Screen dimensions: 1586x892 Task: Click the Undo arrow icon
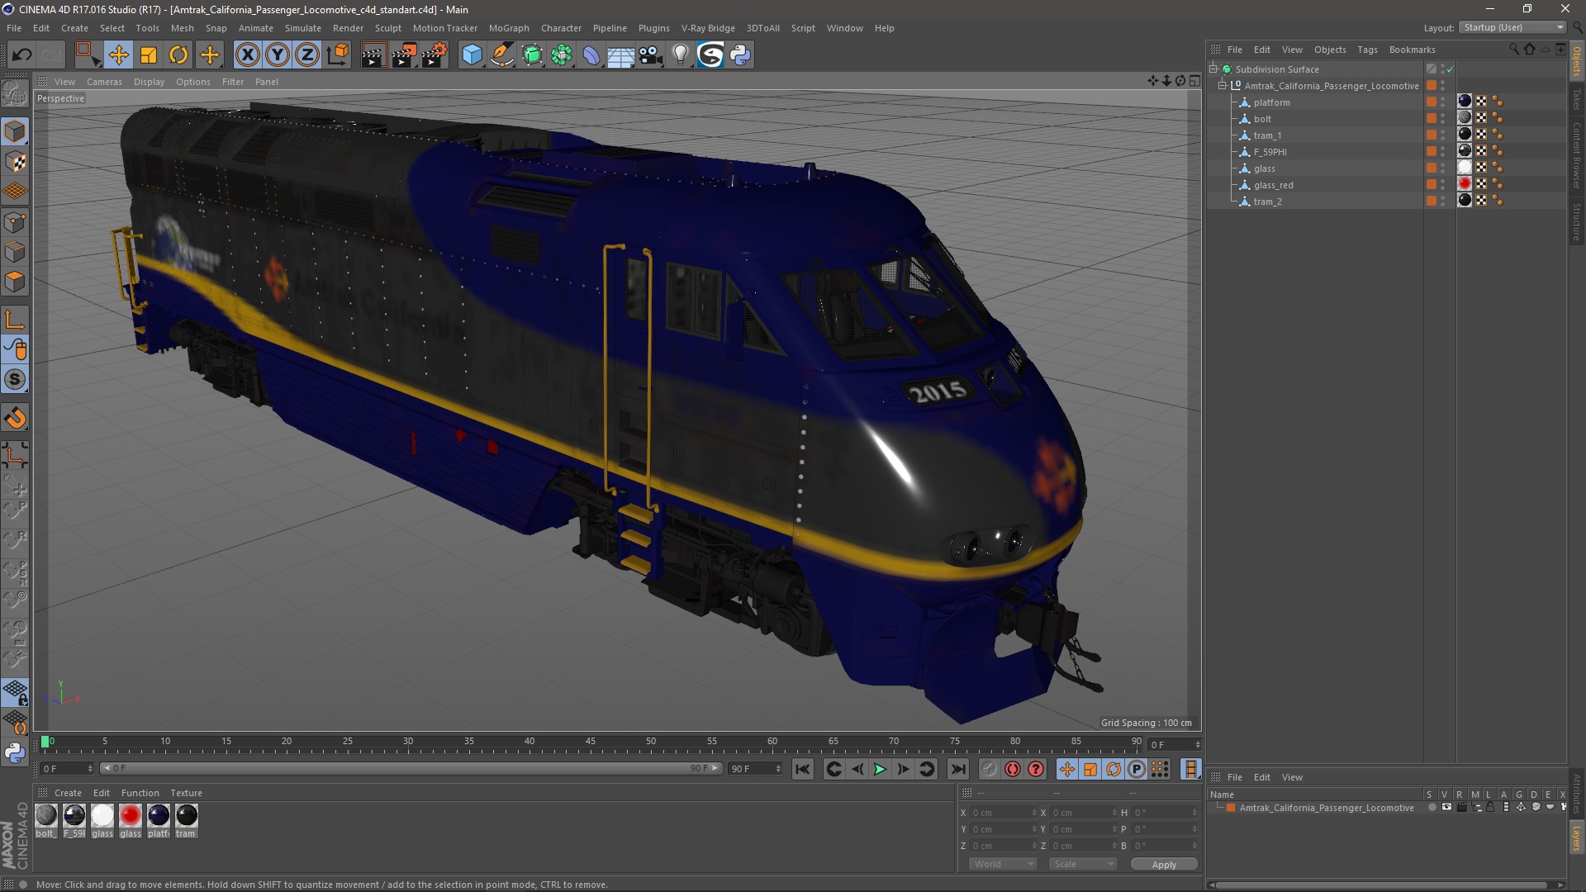tap(22, 55)
